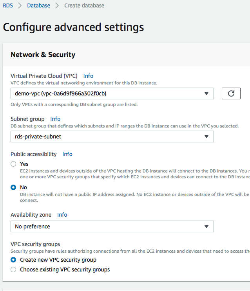Click the Network & Security section heading
Viewport: 250px width, 291px height.
[43, 55]
